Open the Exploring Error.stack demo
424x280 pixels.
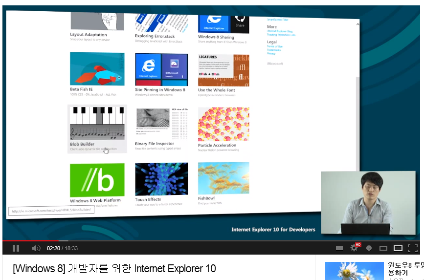161,28
